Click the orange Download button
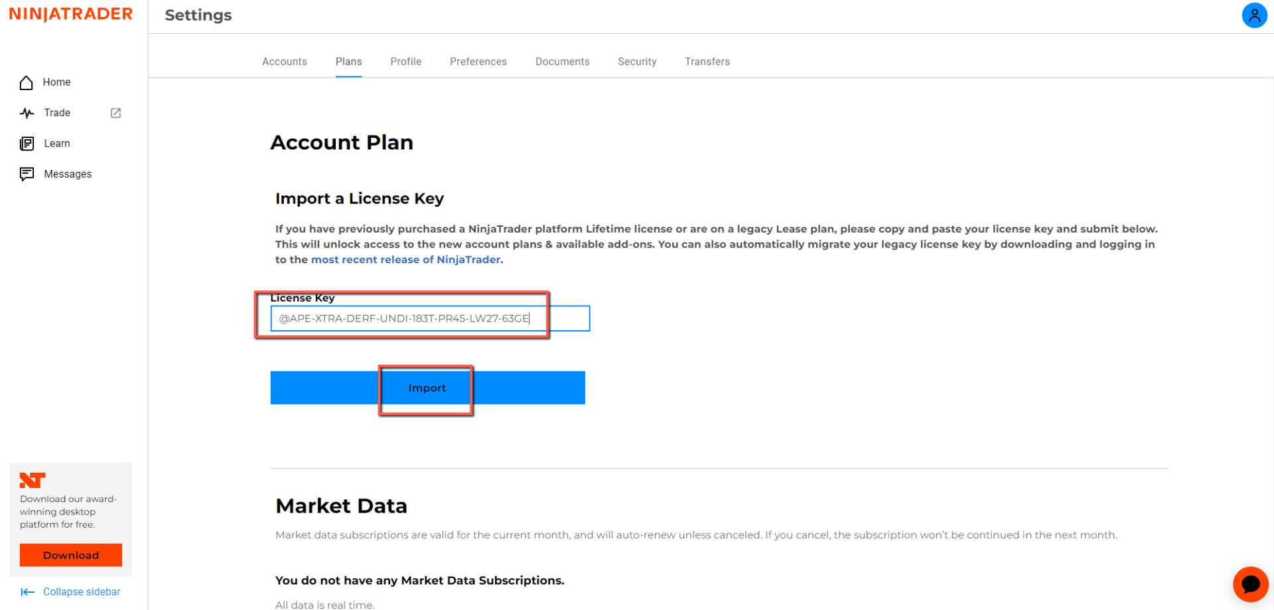 pyautogui.click(x=71, y=556)
